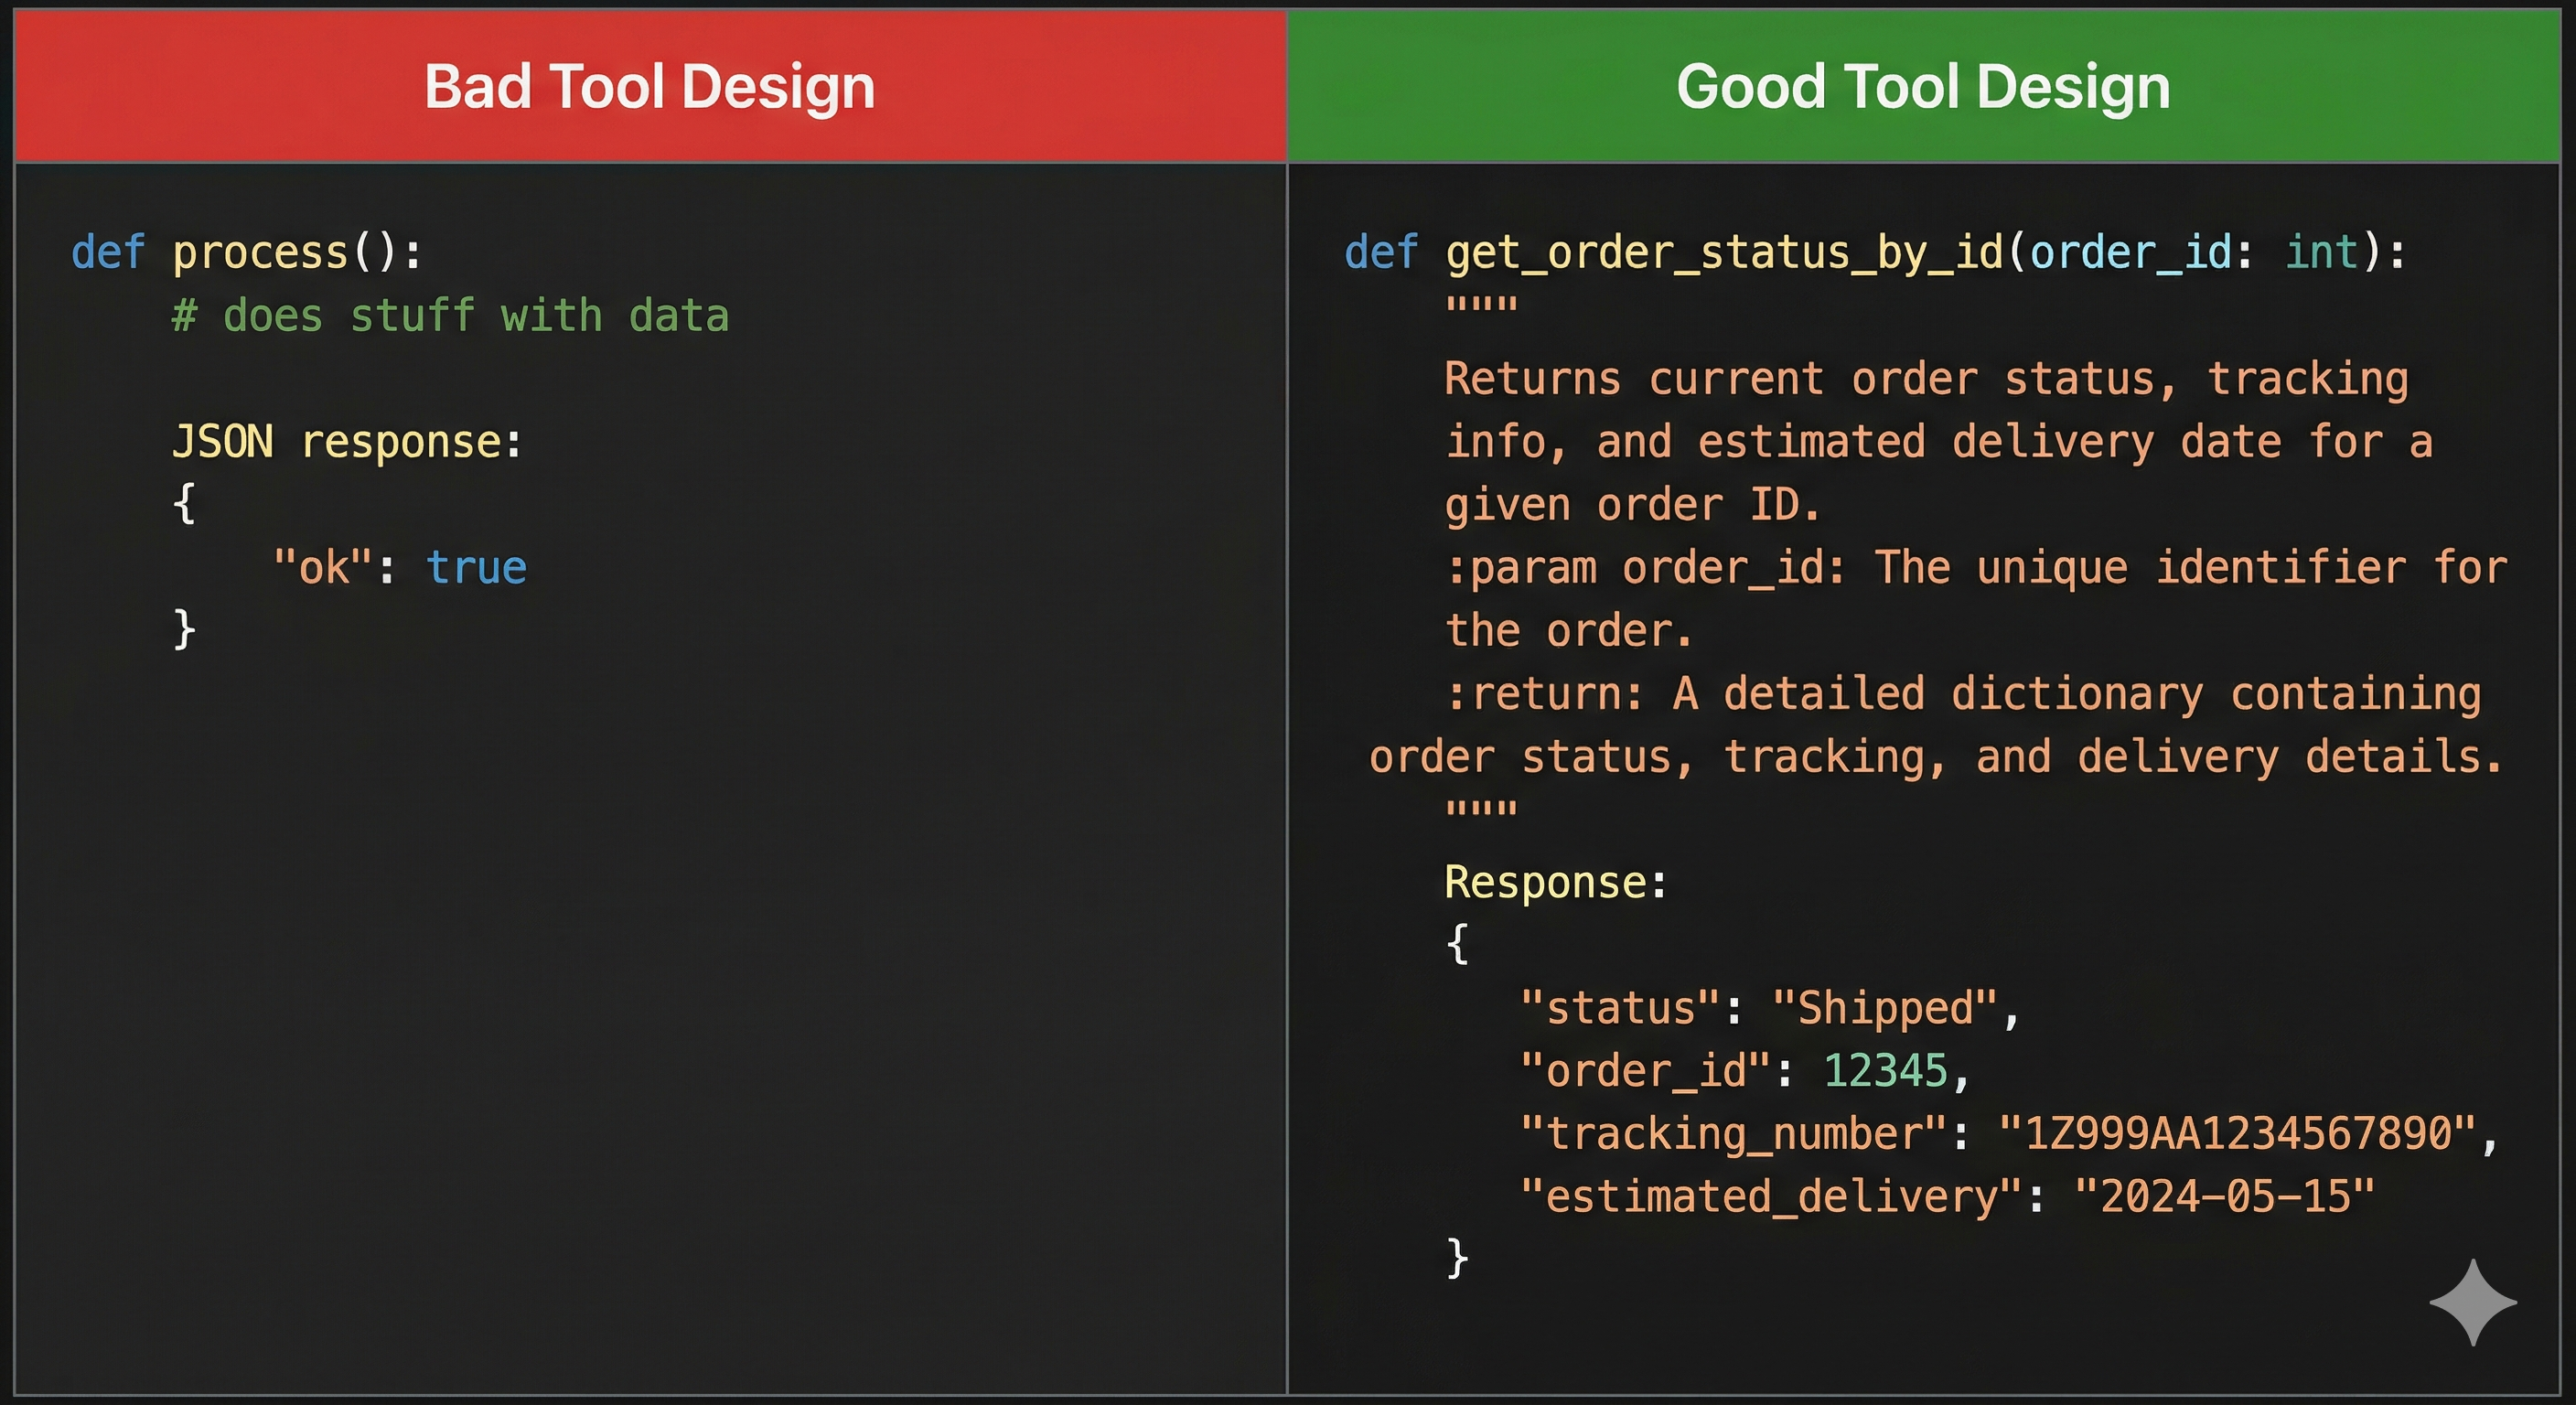This screenshot has width=2576, height=1405.
Task: Click the "given order ID." line
Action: point(1633,506)
